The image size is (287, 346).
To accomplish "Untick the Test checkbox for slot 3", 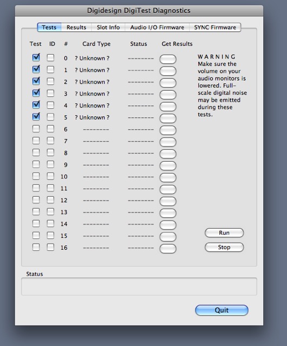I will [36, 93].
